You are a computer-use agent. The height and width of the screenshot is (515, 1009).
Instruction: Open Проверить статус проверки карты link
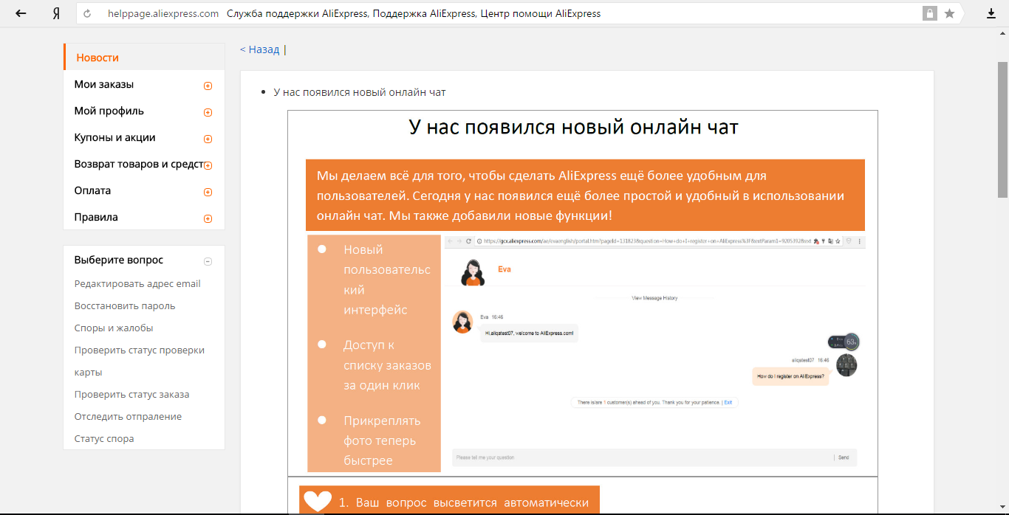[140, 361]
